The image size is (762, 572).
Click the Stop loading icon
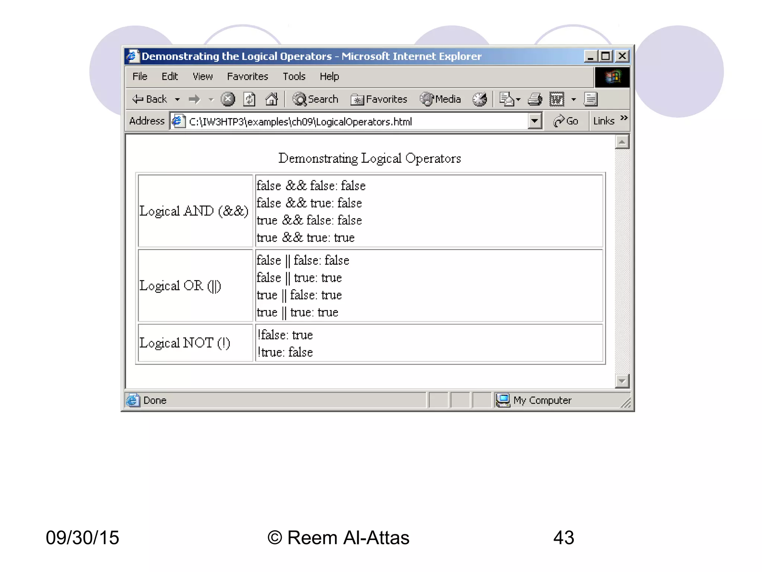pos(228,99)
